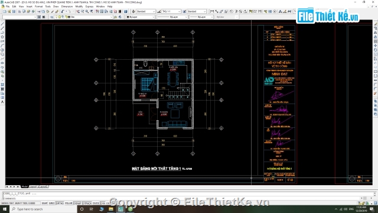Click the Pan Realtime icon
This screenshot has width=378, height=213.
[x=78, y=11]
